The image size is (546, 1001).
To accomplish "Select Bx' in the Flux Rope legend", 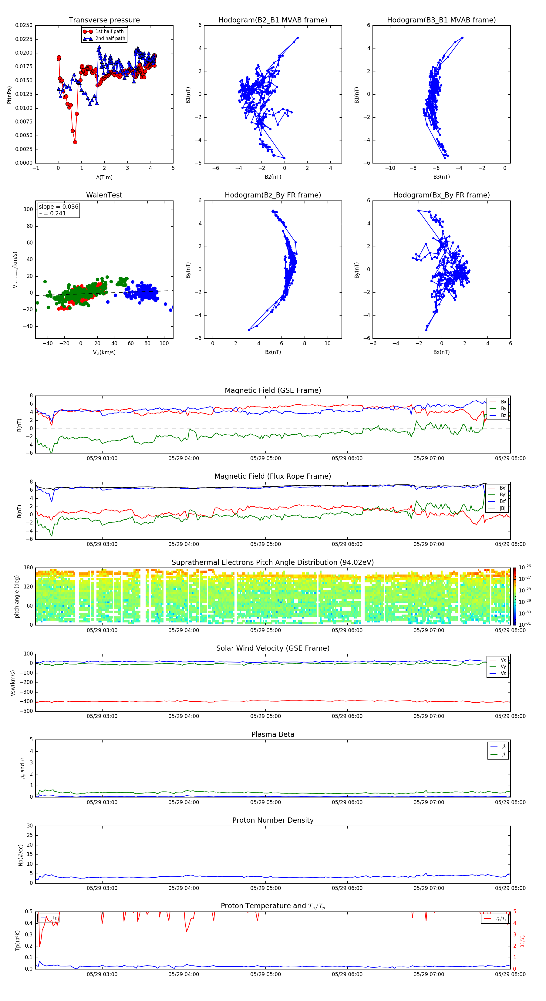I will [497, 488].
